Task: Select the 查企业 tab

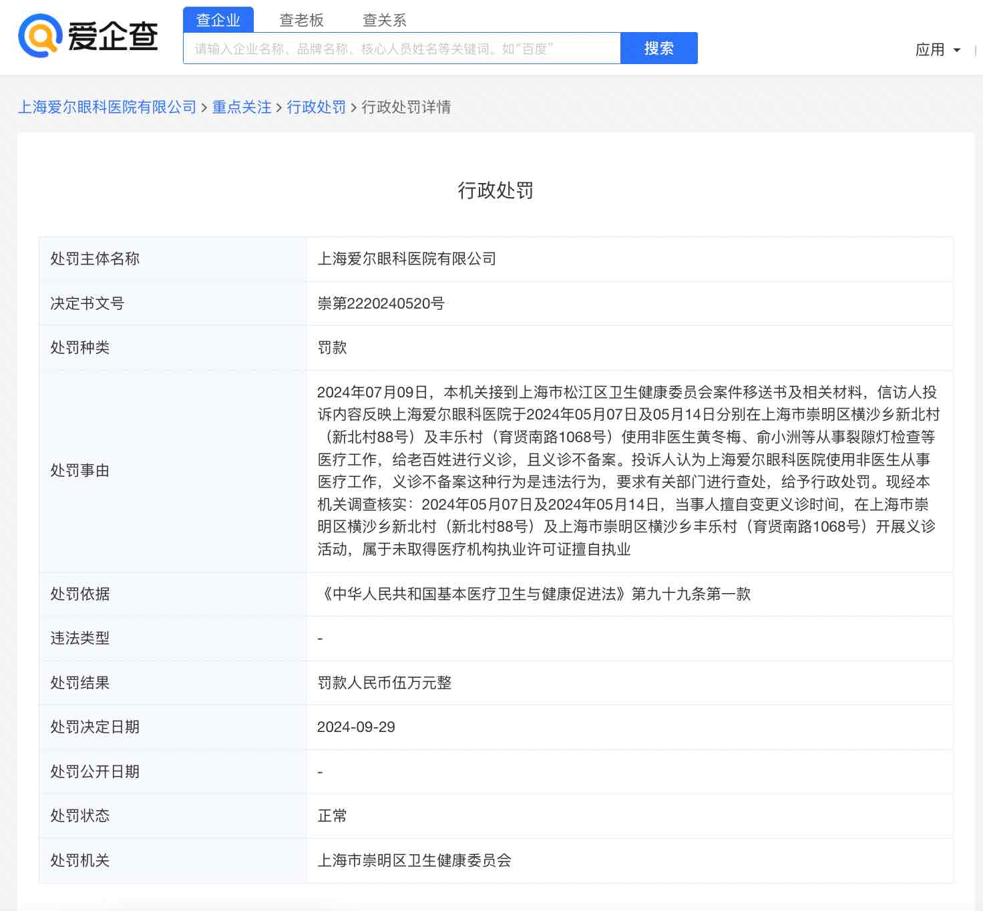Action: [x=218, y=20]
